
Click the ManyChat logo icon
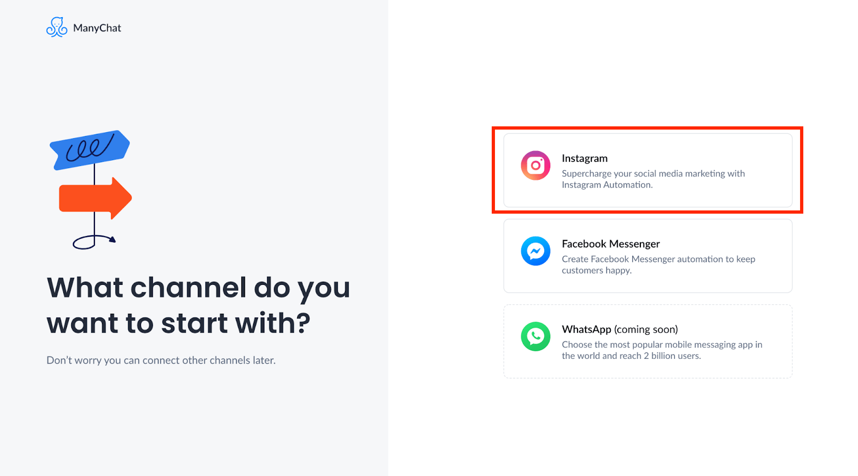pyautogui.click(x=57, y=27)
